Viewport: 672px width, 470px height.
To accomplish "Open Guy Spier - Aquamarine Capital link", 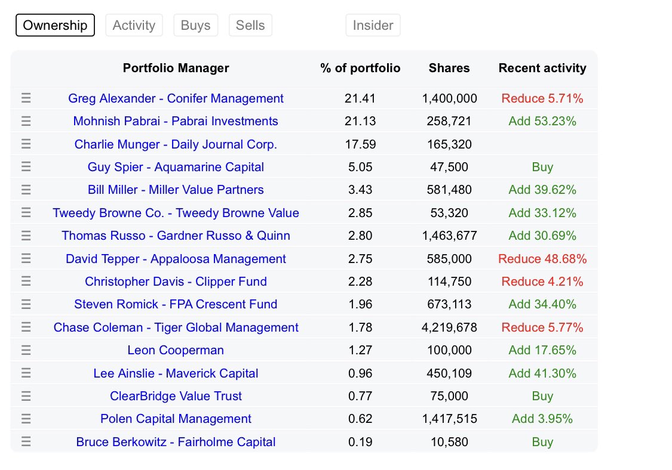I will 176,167.
